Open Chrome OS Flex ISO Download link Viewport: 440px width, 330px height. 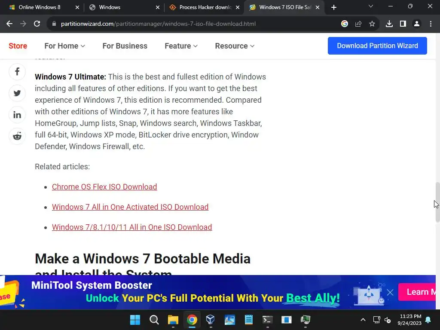104,187
